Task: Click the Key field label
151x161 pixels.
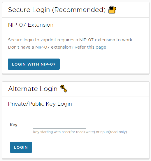Action: [14, 125]
